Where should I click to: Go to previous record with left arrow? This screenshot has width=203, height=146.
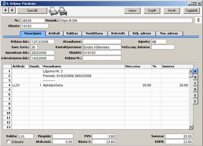[5, 10]
